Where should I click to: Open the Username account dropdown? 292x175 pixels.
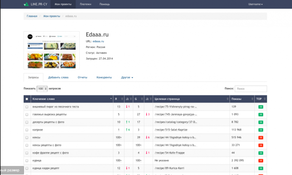(255, 4)
